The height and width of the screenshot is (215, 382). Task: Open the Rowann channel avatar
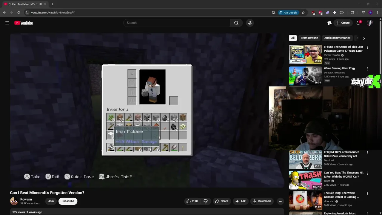coord(14,201)
